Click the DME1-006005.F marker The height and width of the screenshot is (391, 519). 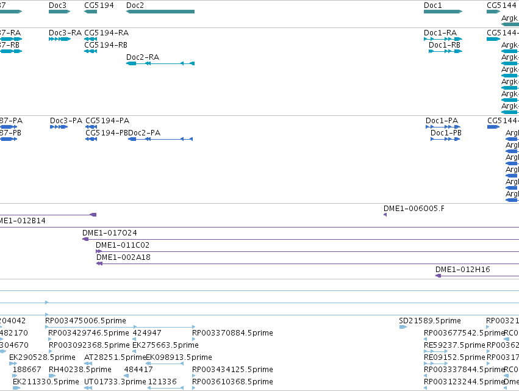[385, 215]
